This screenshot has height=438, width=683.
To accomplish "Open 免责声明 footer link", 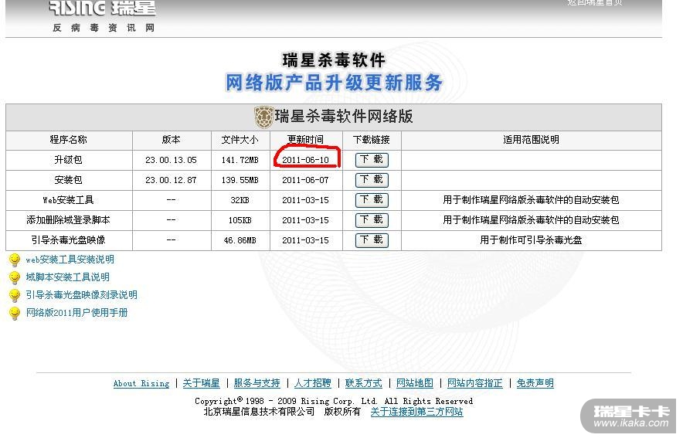I will [x=535, y=383].
